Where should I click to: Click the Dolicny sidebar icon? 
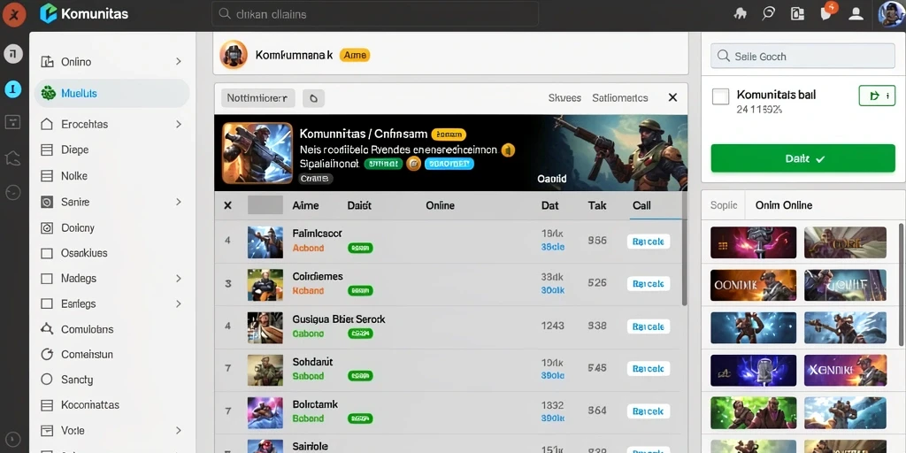(48, 227)
